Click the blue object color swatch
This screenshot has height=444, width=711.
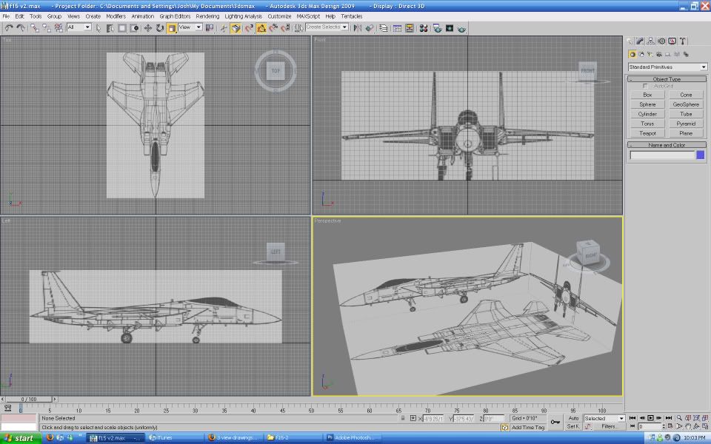(701, 155)
